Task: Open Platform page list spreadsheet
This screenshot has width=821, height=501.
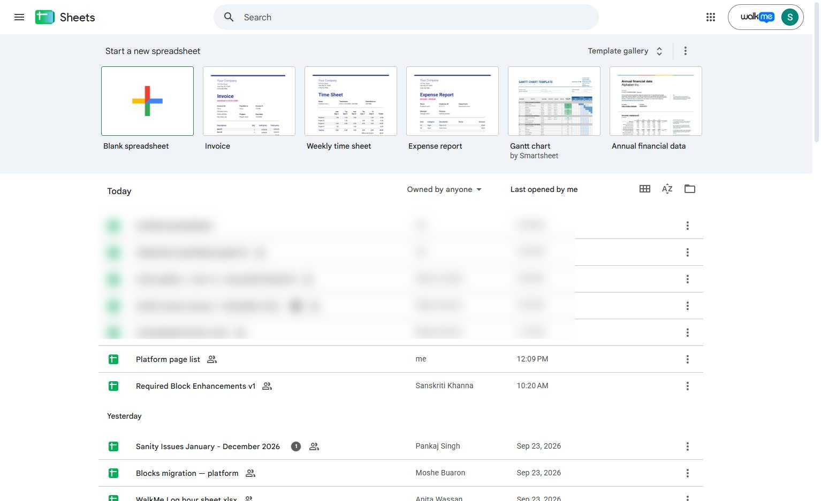Action: [168, 359]
